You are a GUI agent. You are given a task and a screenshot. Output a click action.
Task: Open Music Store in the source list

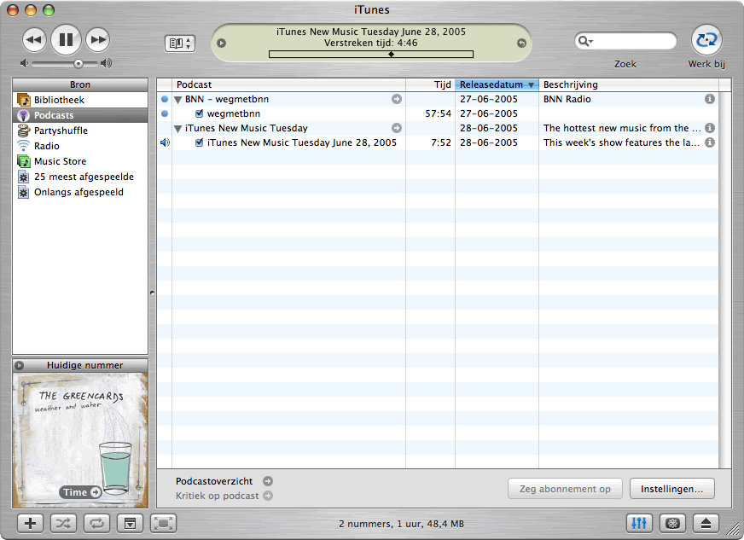click(x=80, y=161)
